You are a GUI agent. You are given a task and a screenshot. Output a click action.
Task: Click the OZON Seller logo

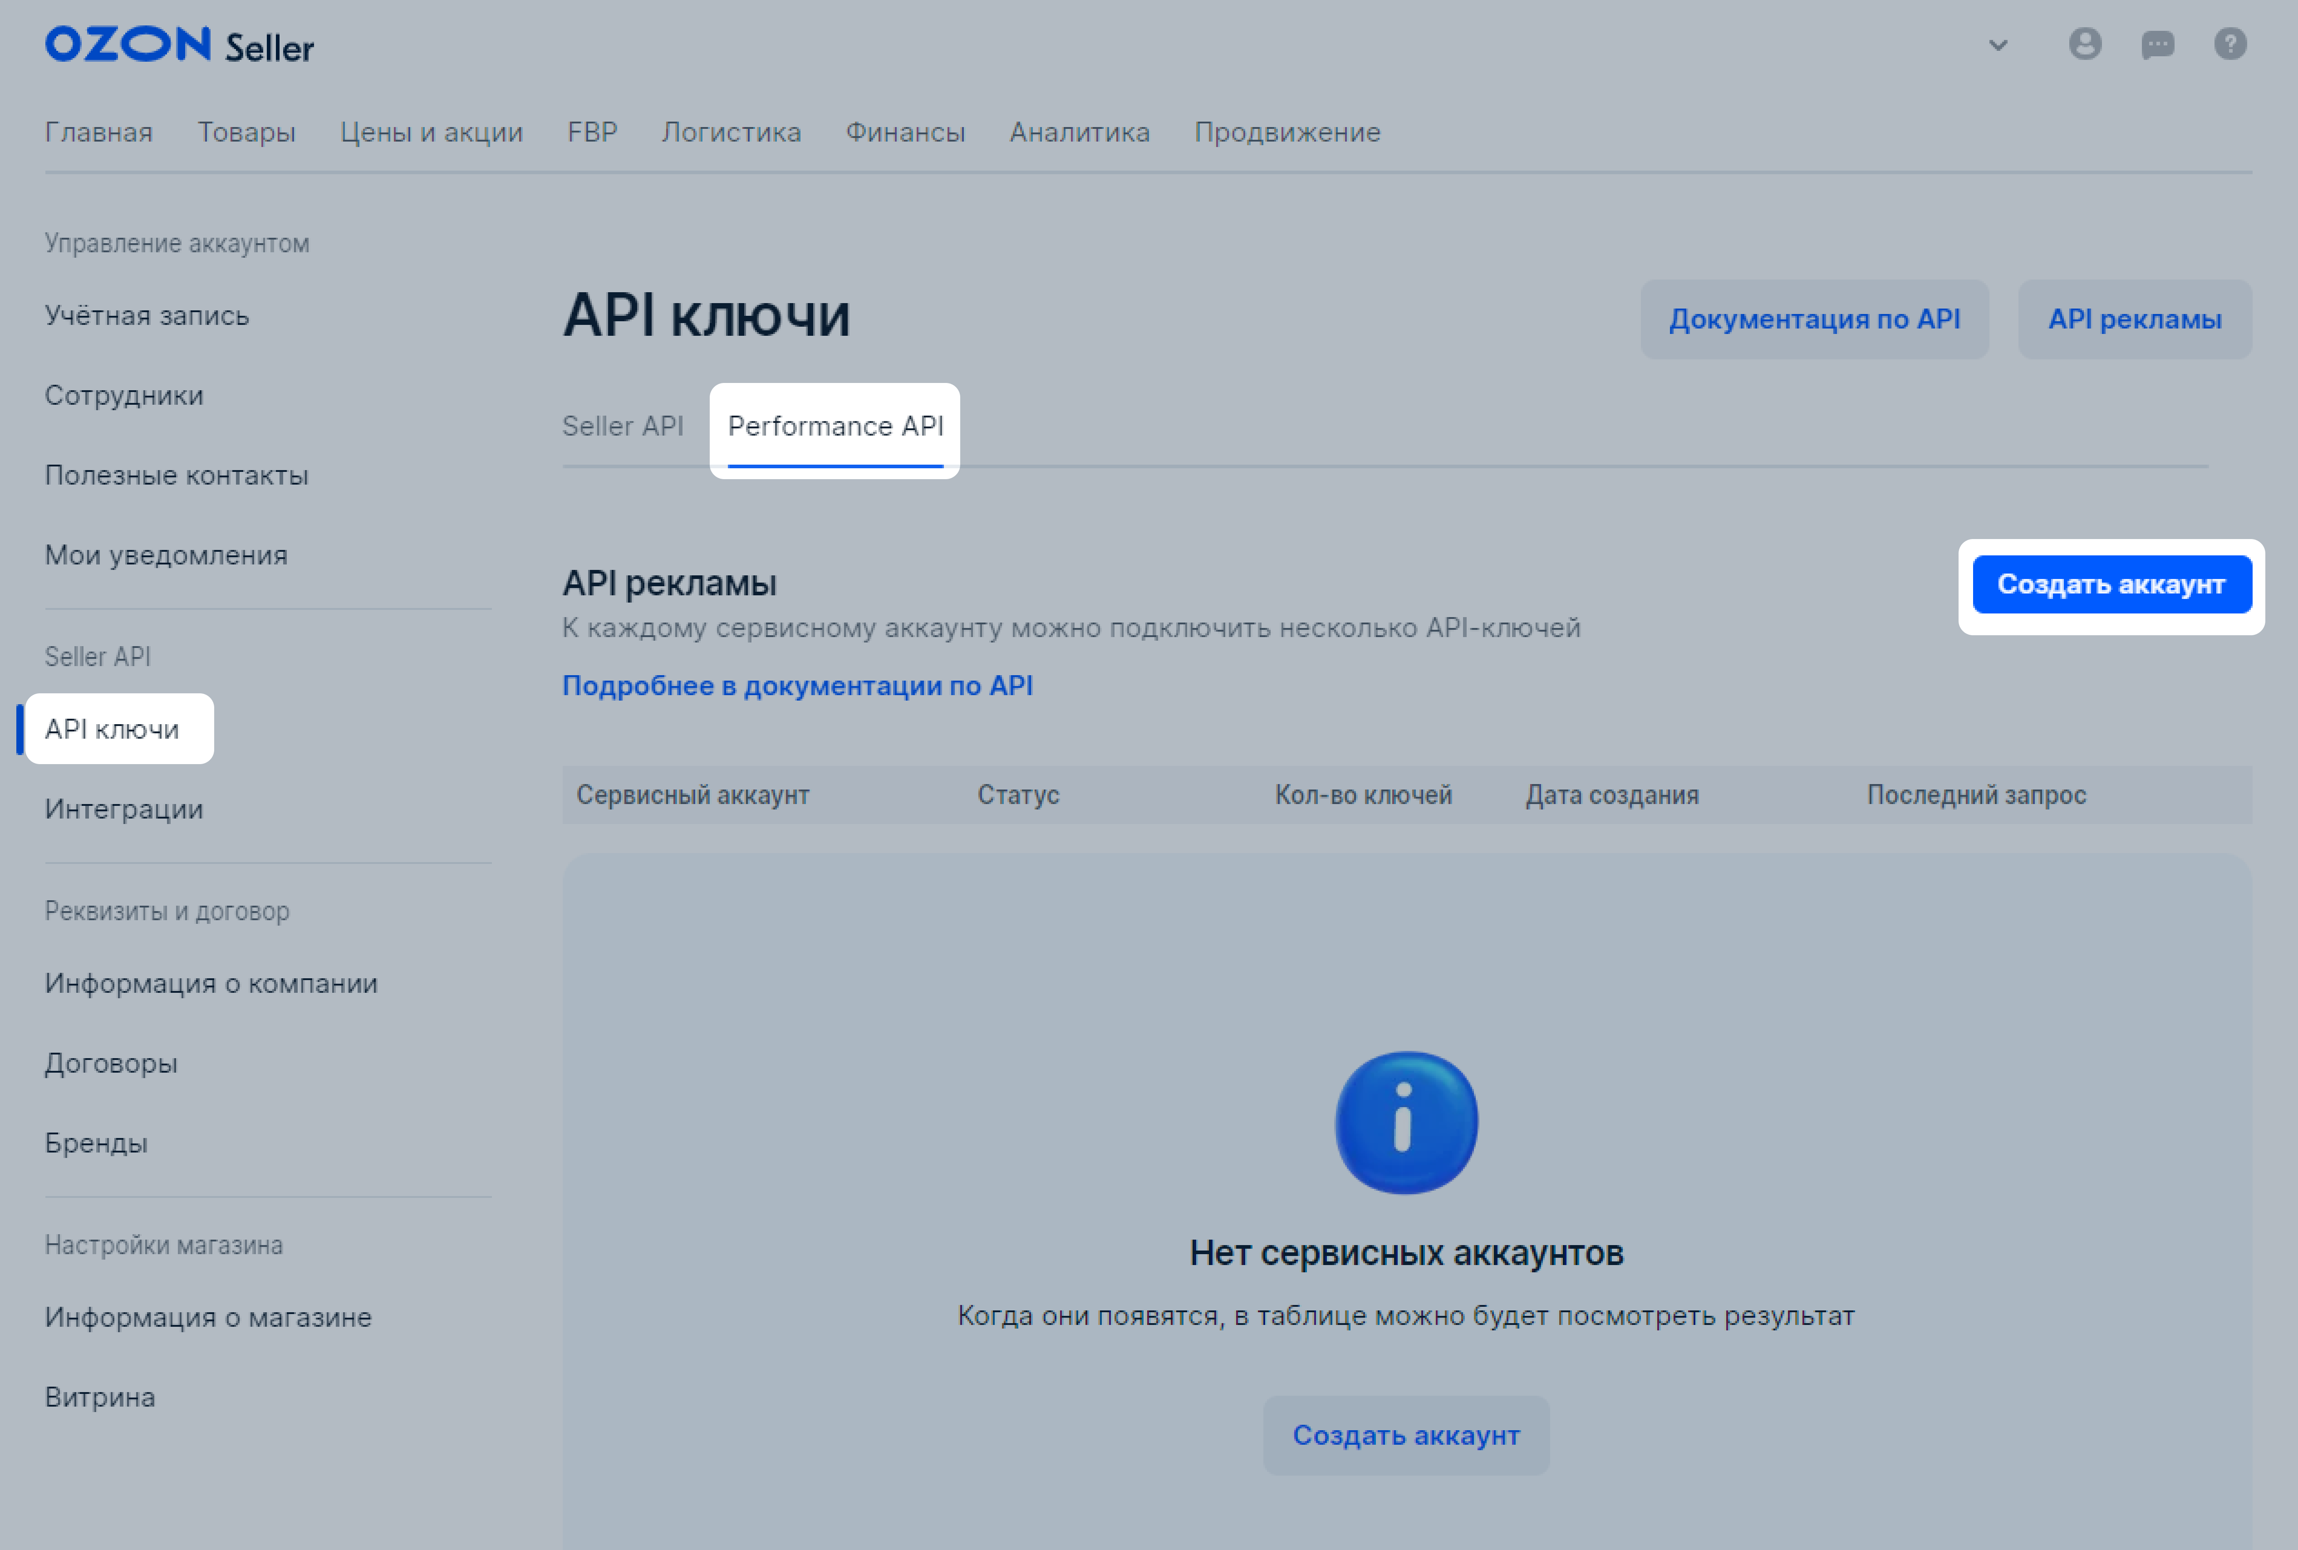[x=179, y=45]
